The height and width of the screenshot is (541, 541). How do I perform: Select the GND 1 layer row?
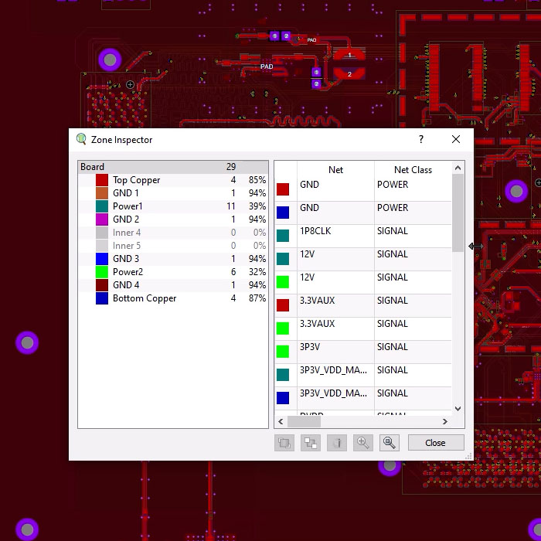coord(173,193)
